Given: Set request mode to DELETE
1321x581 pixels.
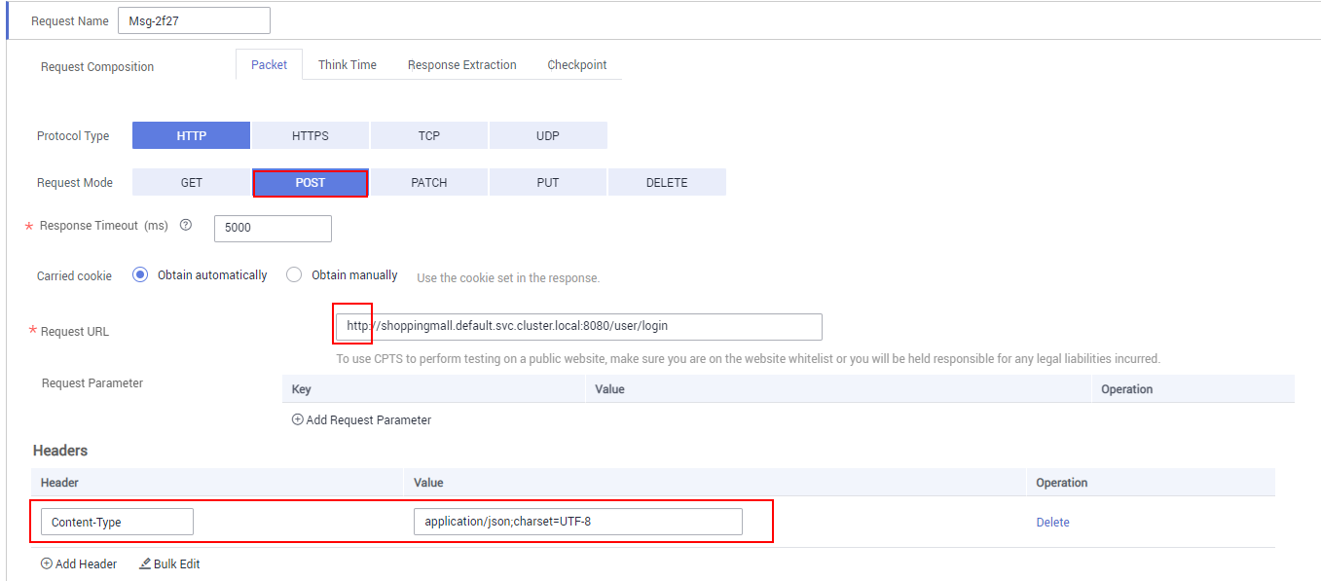Looking at the screenshot, I should pyautogui.click(x=667, y=183).
